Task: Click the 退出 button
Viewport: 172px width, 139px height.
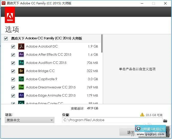Action: pyautogui.click(x=130, y=132)
